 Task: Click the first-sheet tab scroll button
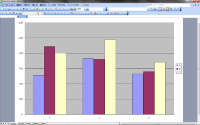1,123
